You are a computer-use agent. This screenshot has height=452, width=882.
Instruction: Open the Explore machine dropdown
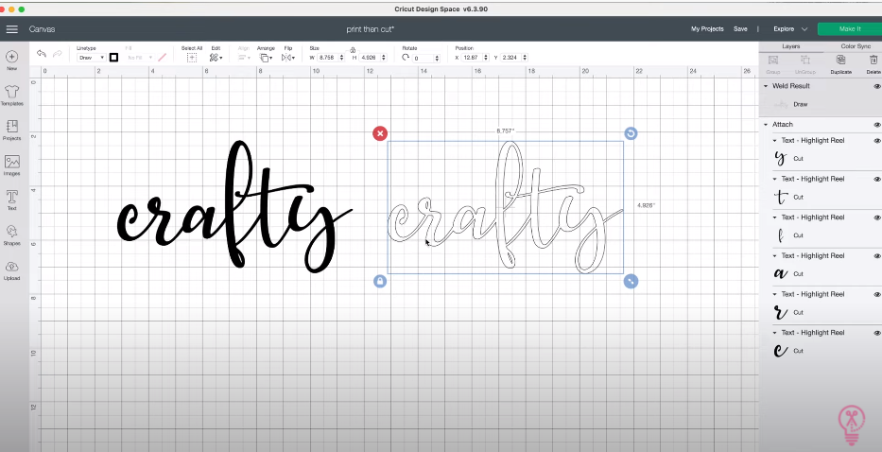790,29
